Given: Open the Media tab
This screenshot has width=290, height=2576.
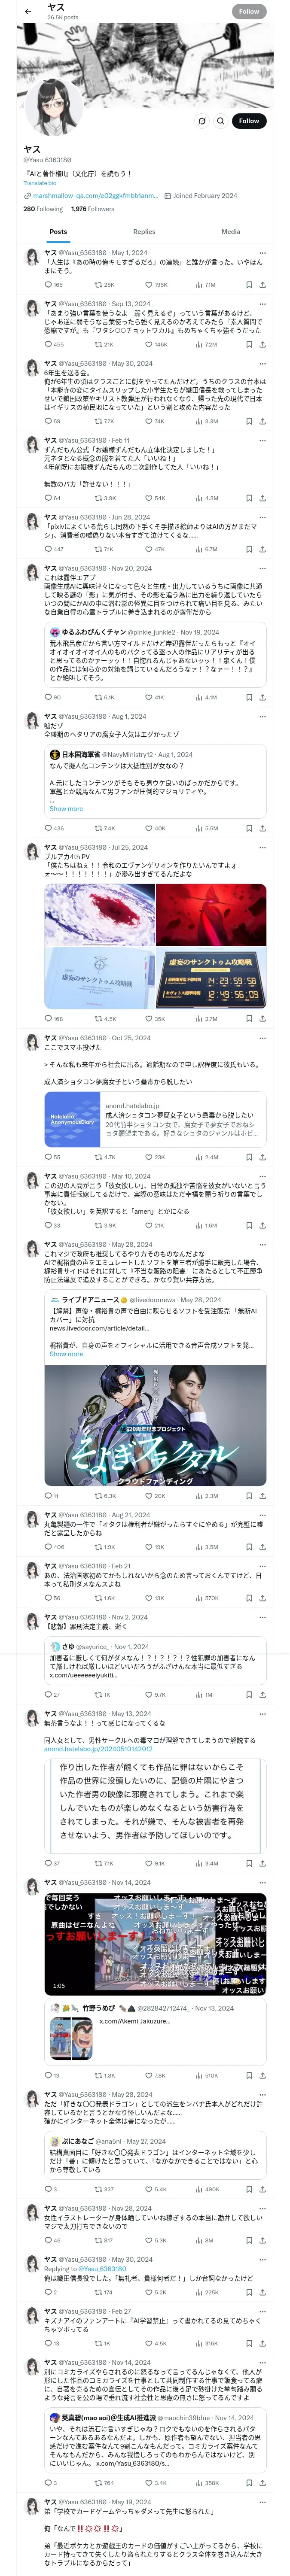Looking at the screenshot, I should (x=231, y=231).
